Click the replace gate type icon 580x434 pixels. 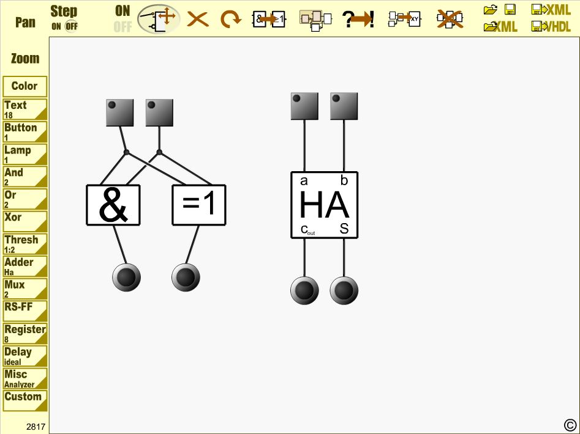click(269, 20)
